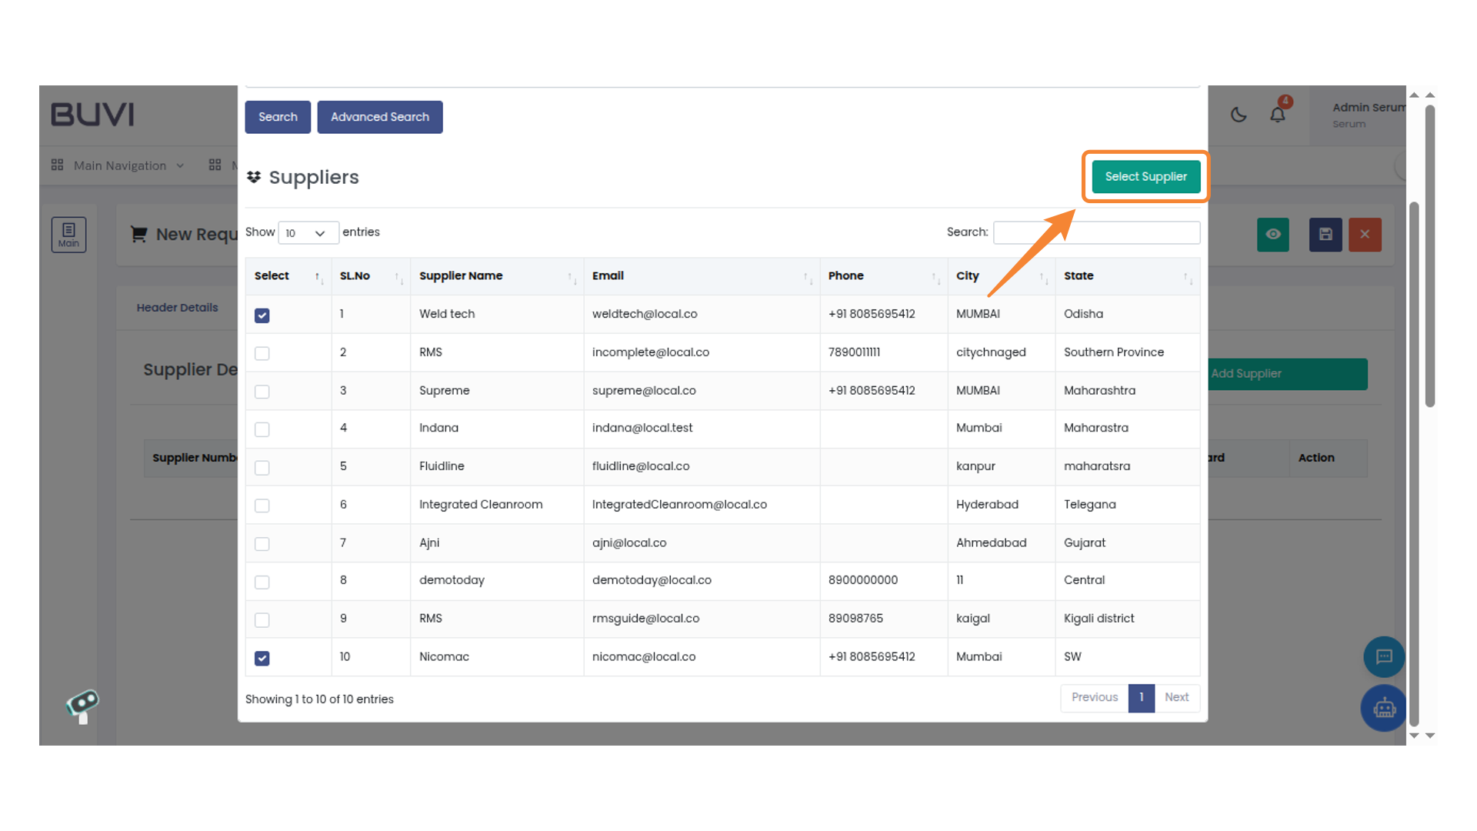Click the Select Supplier button

click(1145, 176)
